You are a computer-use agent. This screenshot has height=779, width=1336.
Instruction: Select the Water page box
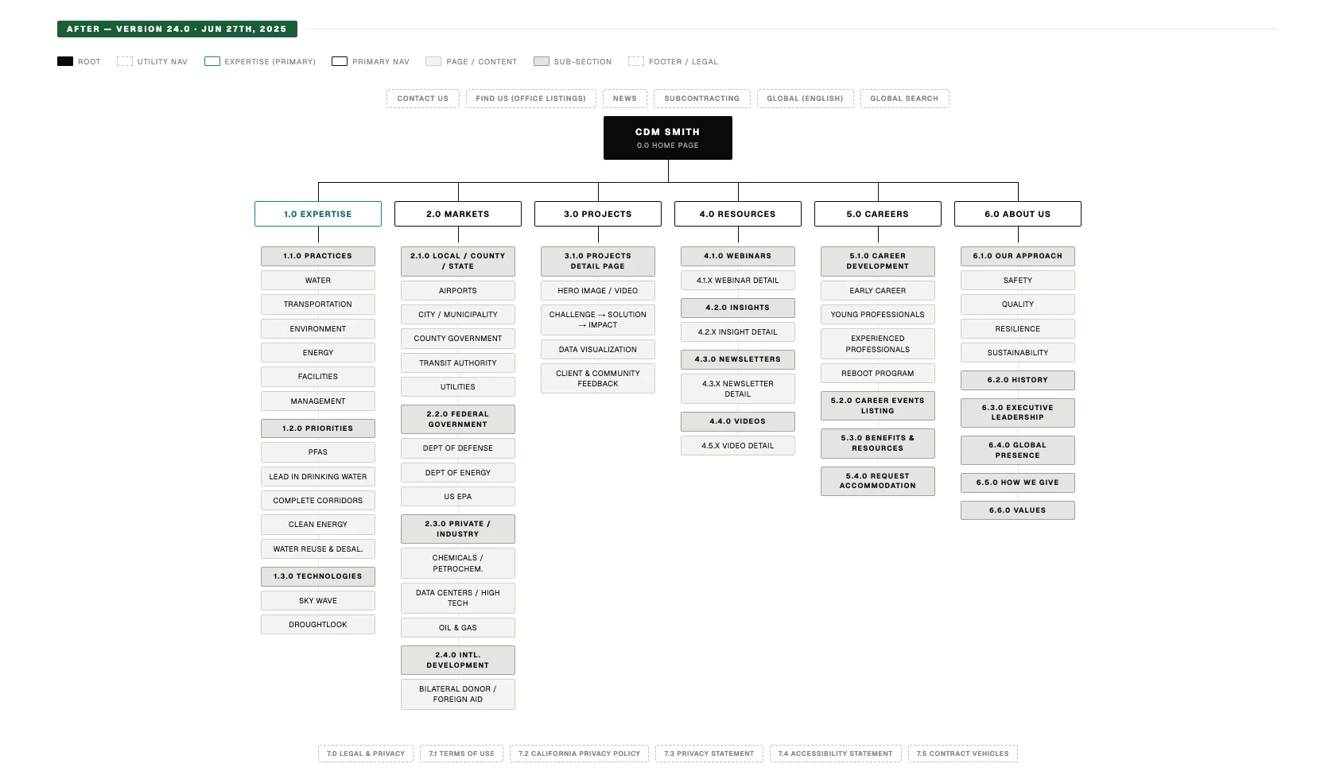click(x=318, y=281)
